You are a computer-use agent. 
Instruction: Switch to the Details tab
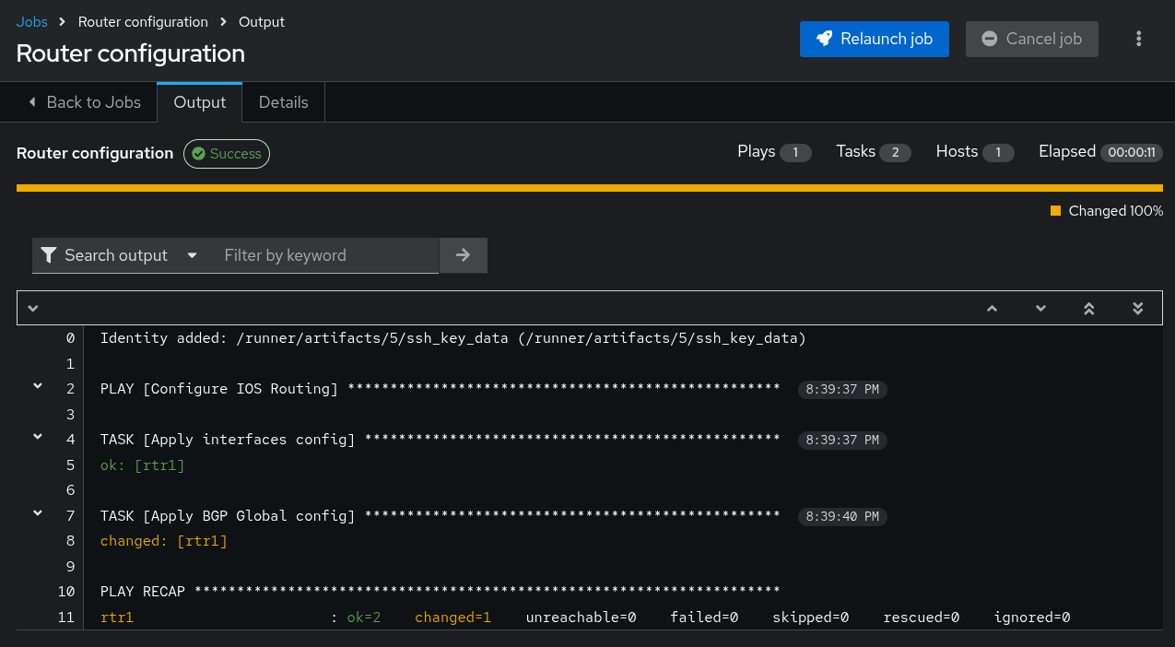click(x=284, y=102)
